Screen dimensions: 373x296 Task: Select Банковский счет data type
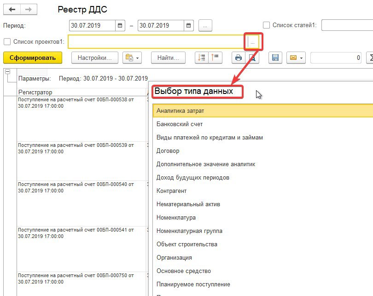[262, 124]
